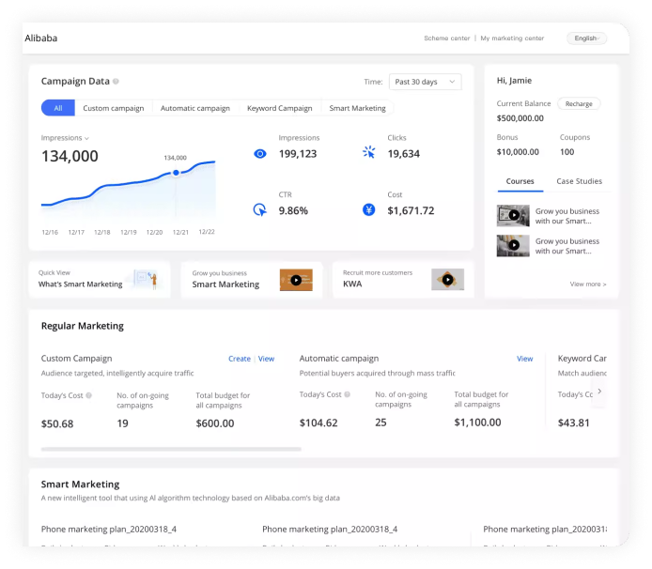Click the Clicks cursor icon
The image size is (652, 569).
[369, 153]
